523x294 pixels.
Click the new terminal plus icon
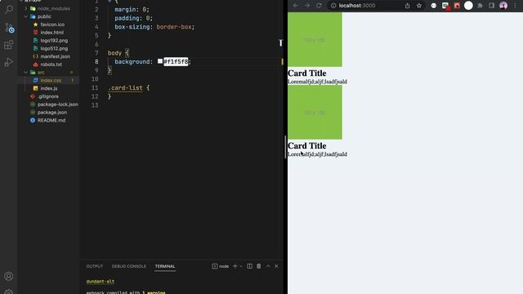pos(235,266)
